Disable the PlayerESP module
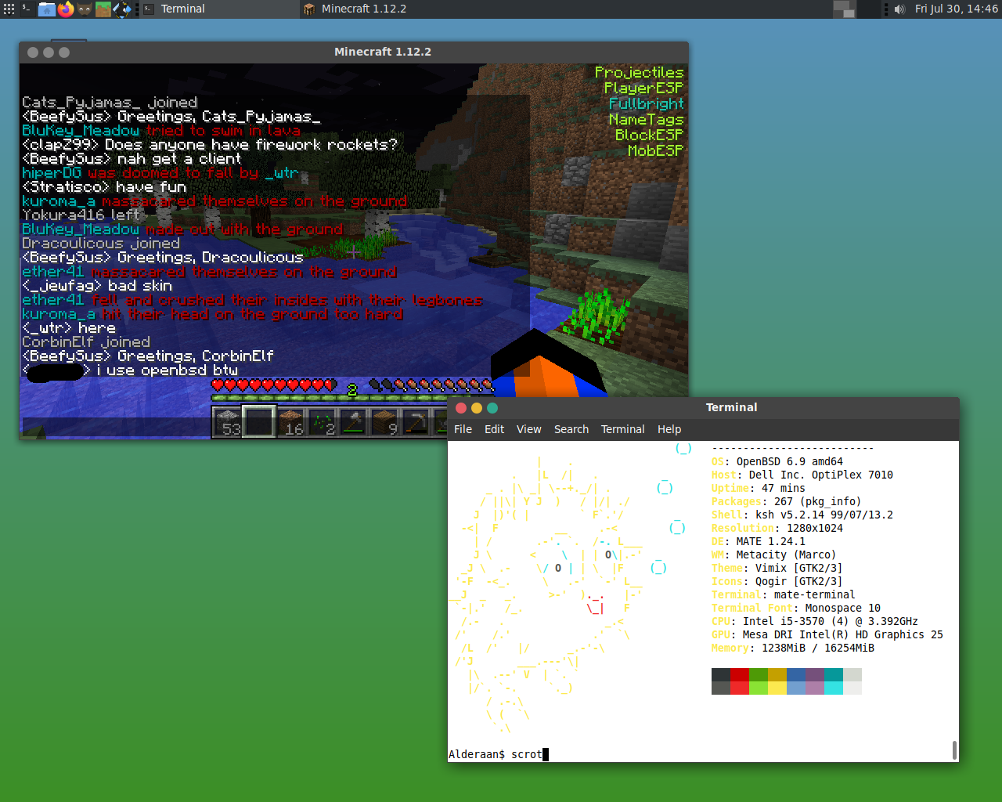 tap(645, 87)
